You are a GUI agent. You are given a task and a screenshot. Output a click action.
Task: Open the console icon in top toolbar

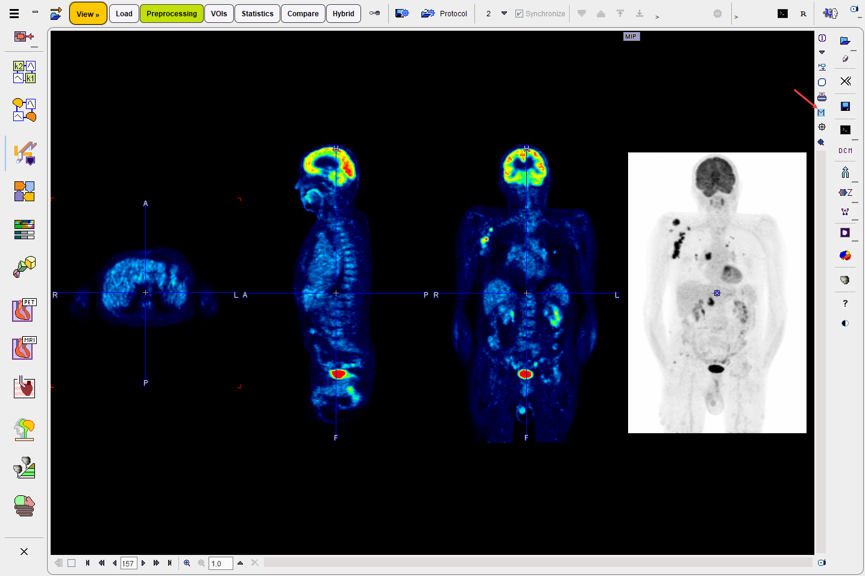pyautogui.click(x=782, y=13)
